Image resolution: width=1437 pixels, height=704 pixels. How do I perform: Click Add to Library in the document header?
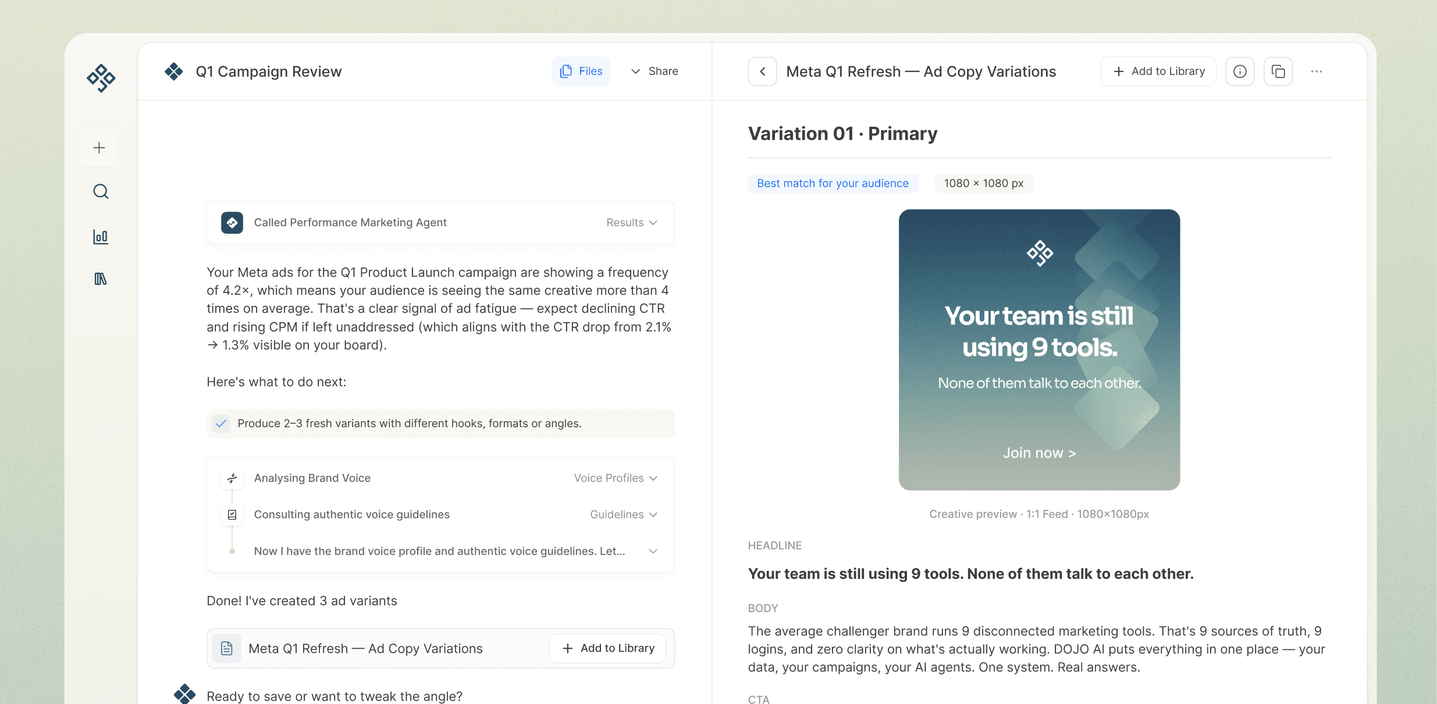[1158, 72]
